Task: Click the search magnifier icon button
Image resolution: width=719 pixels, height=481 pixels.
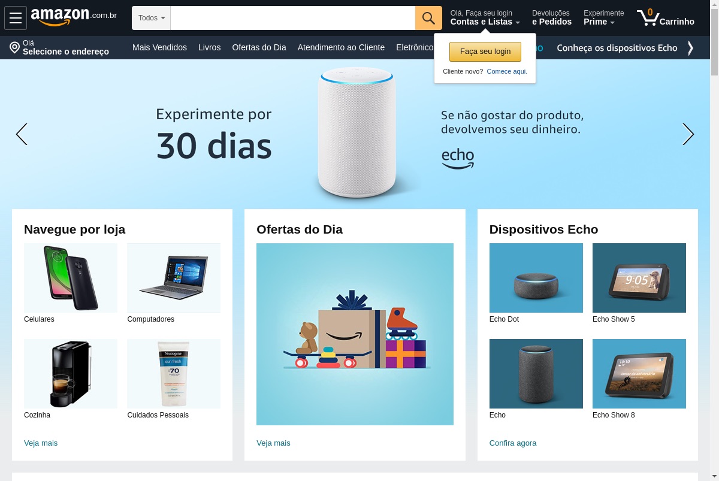Action: point(428,18)
